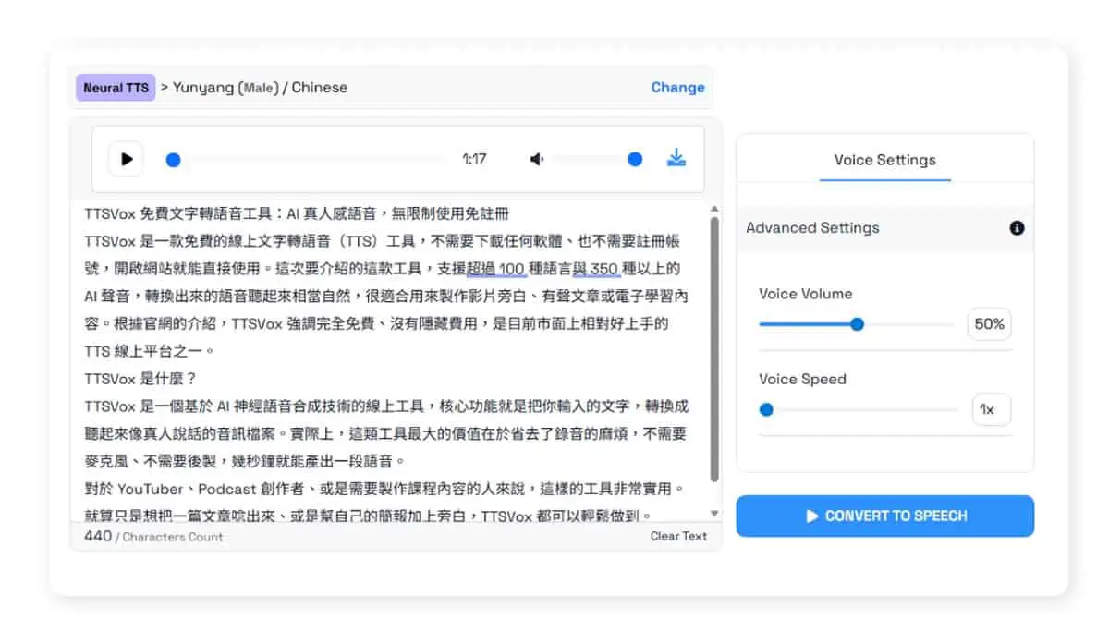
Task: Click the Voice Speed slider handle
Action: [x=766, y=409]
